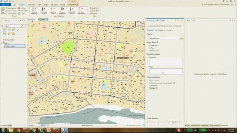
Task: Switch to the MAP ribbon tab
Action: click(14, 5)
